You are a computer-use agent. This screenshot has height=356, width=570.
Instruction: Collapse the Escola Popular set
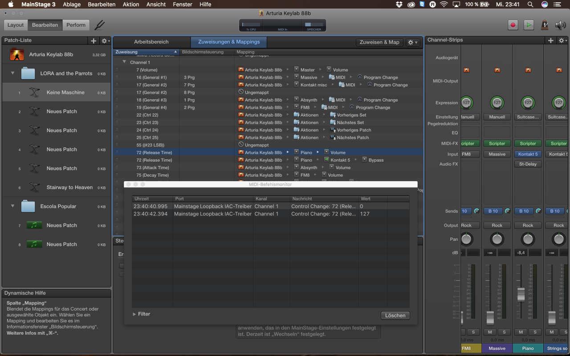pos(12,206)
